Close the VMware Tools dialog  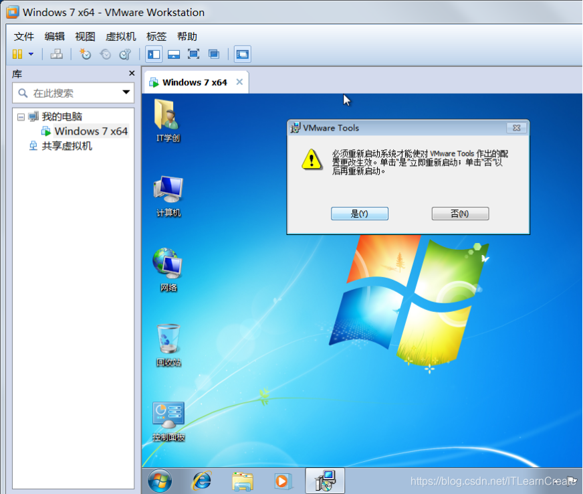point(516,128)
